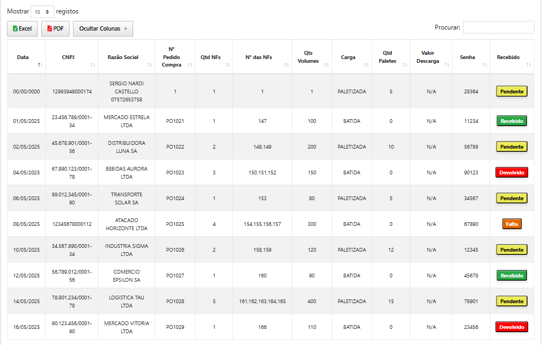This screenshot has width=542, height=345.
Task: Click sort icon in Valor Descarga header
Action: point(446,64)
